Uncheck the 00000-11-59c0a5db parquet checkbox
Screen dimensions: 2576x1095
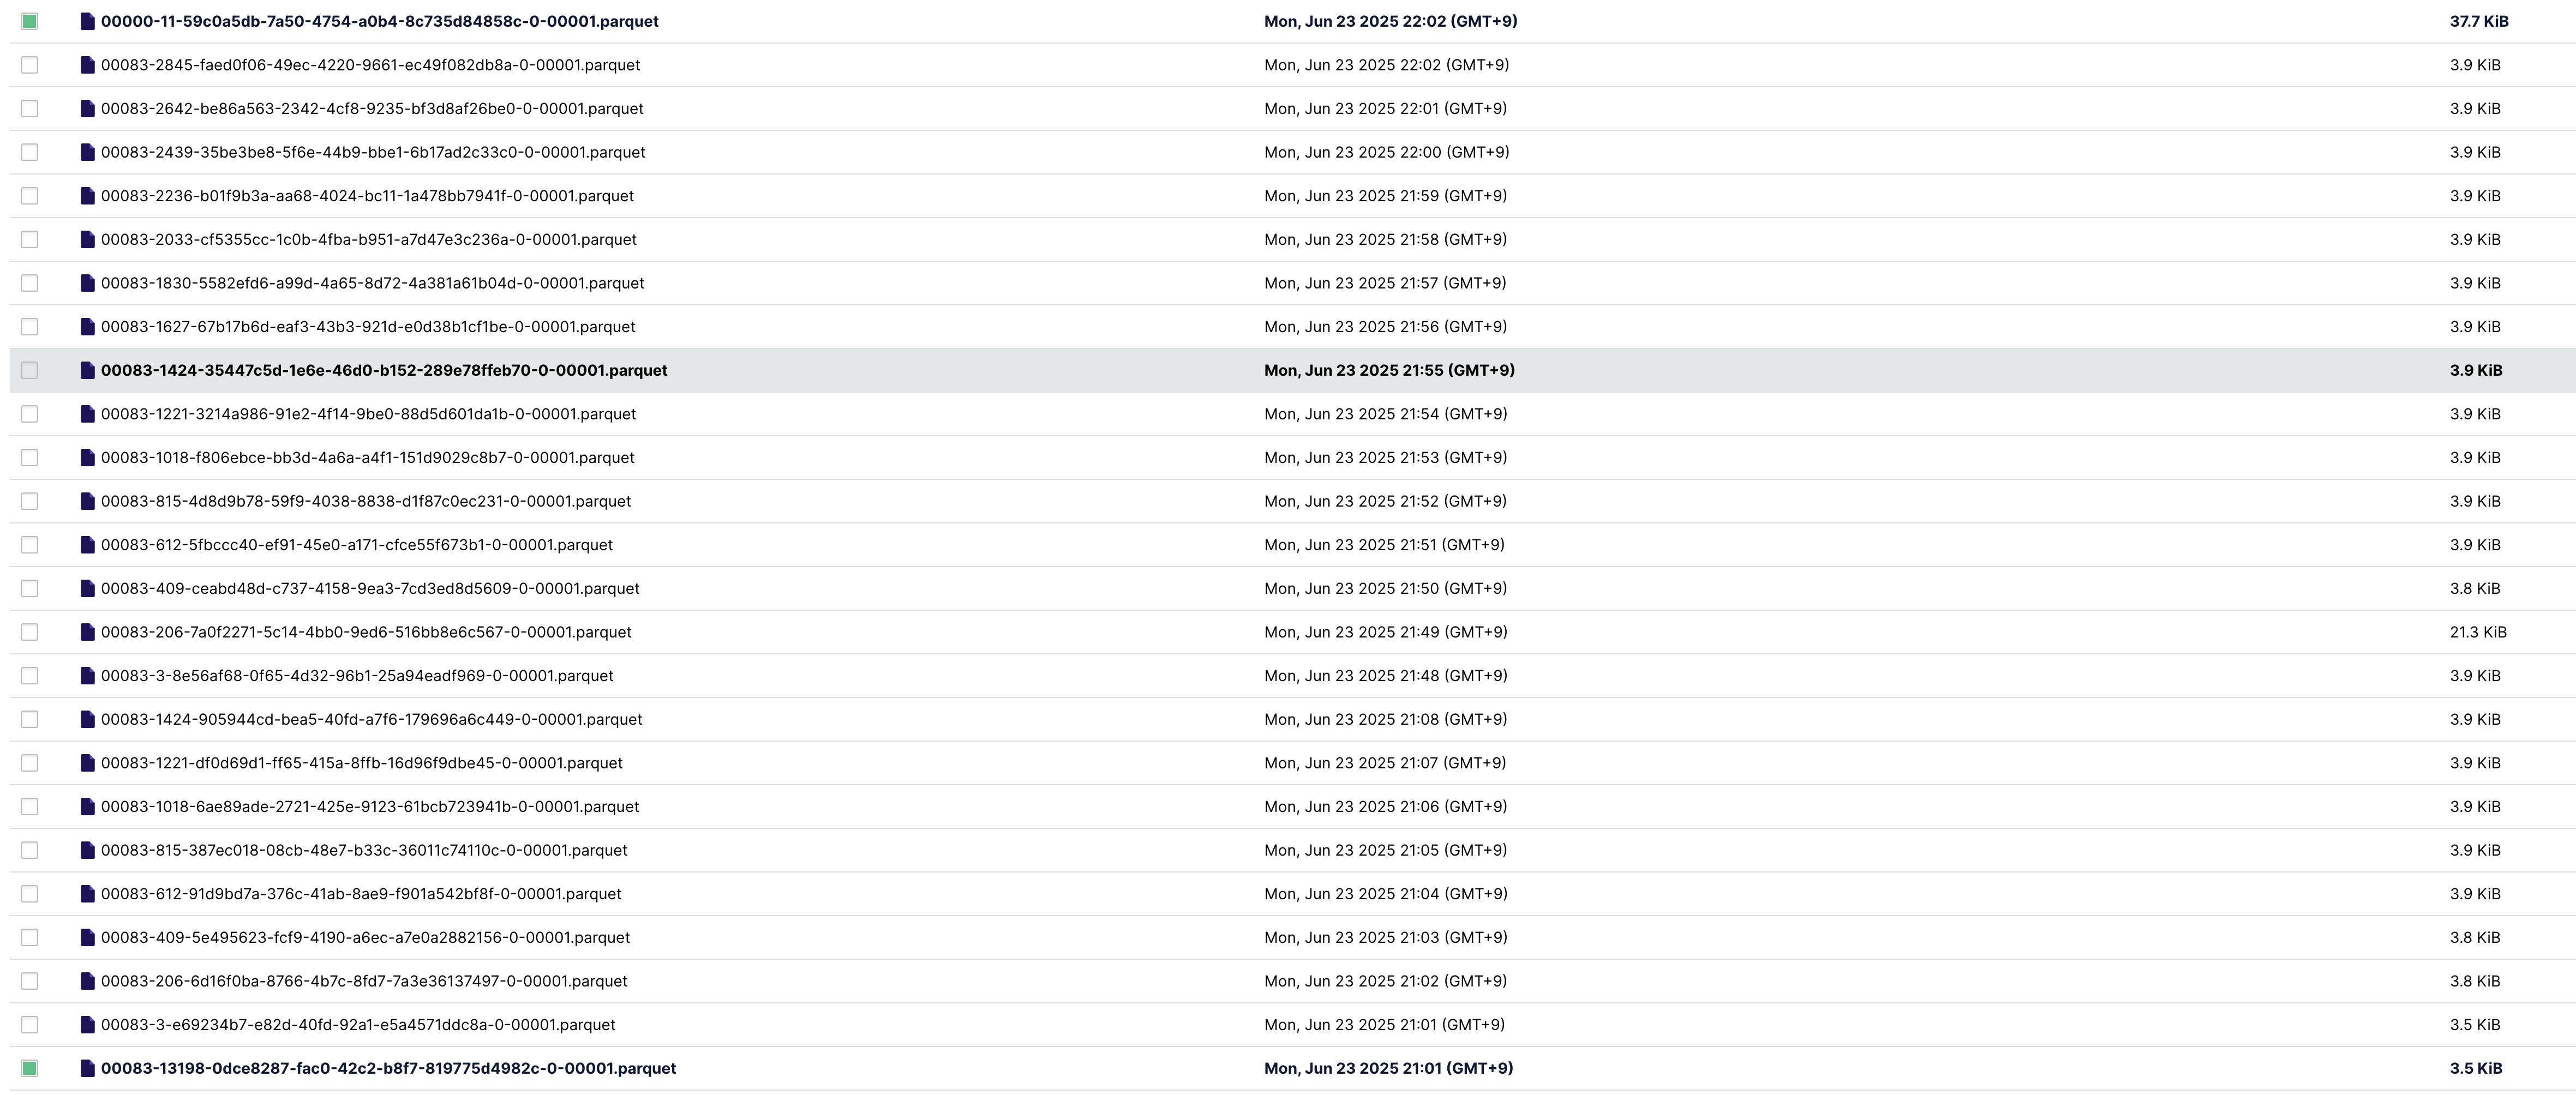click(30, 21)
